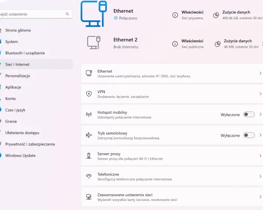Open the Aplikacje settings category
The image size is (263, 210).
(x=36, y=87)
